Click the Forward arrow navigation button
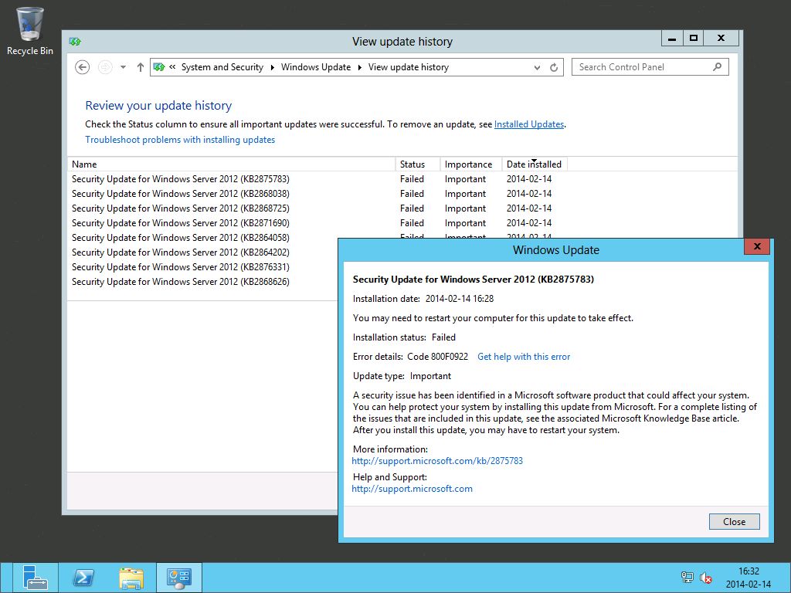Screen dimensions: 791x593 [105, 67]
